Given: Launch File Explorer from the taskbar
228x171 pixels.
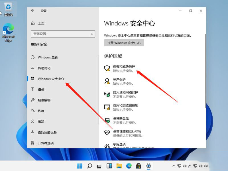Looking at the screenshot, I should 119,166.
